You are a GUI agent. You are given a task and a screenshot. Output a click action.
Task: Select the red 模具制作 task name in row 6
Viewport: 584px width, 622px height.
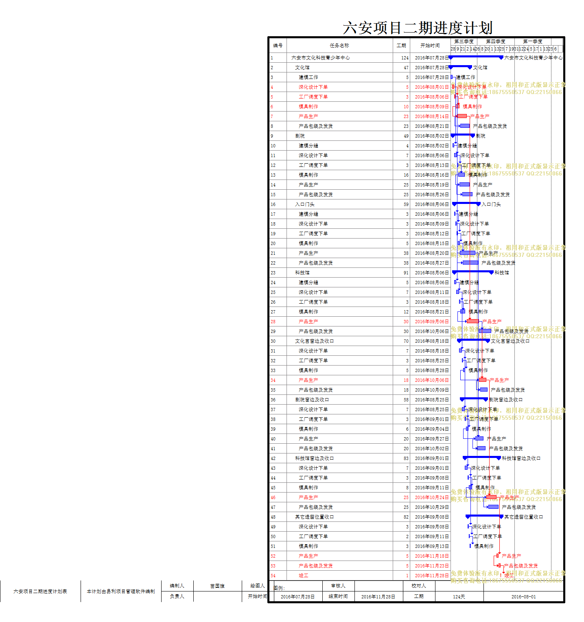308,107
